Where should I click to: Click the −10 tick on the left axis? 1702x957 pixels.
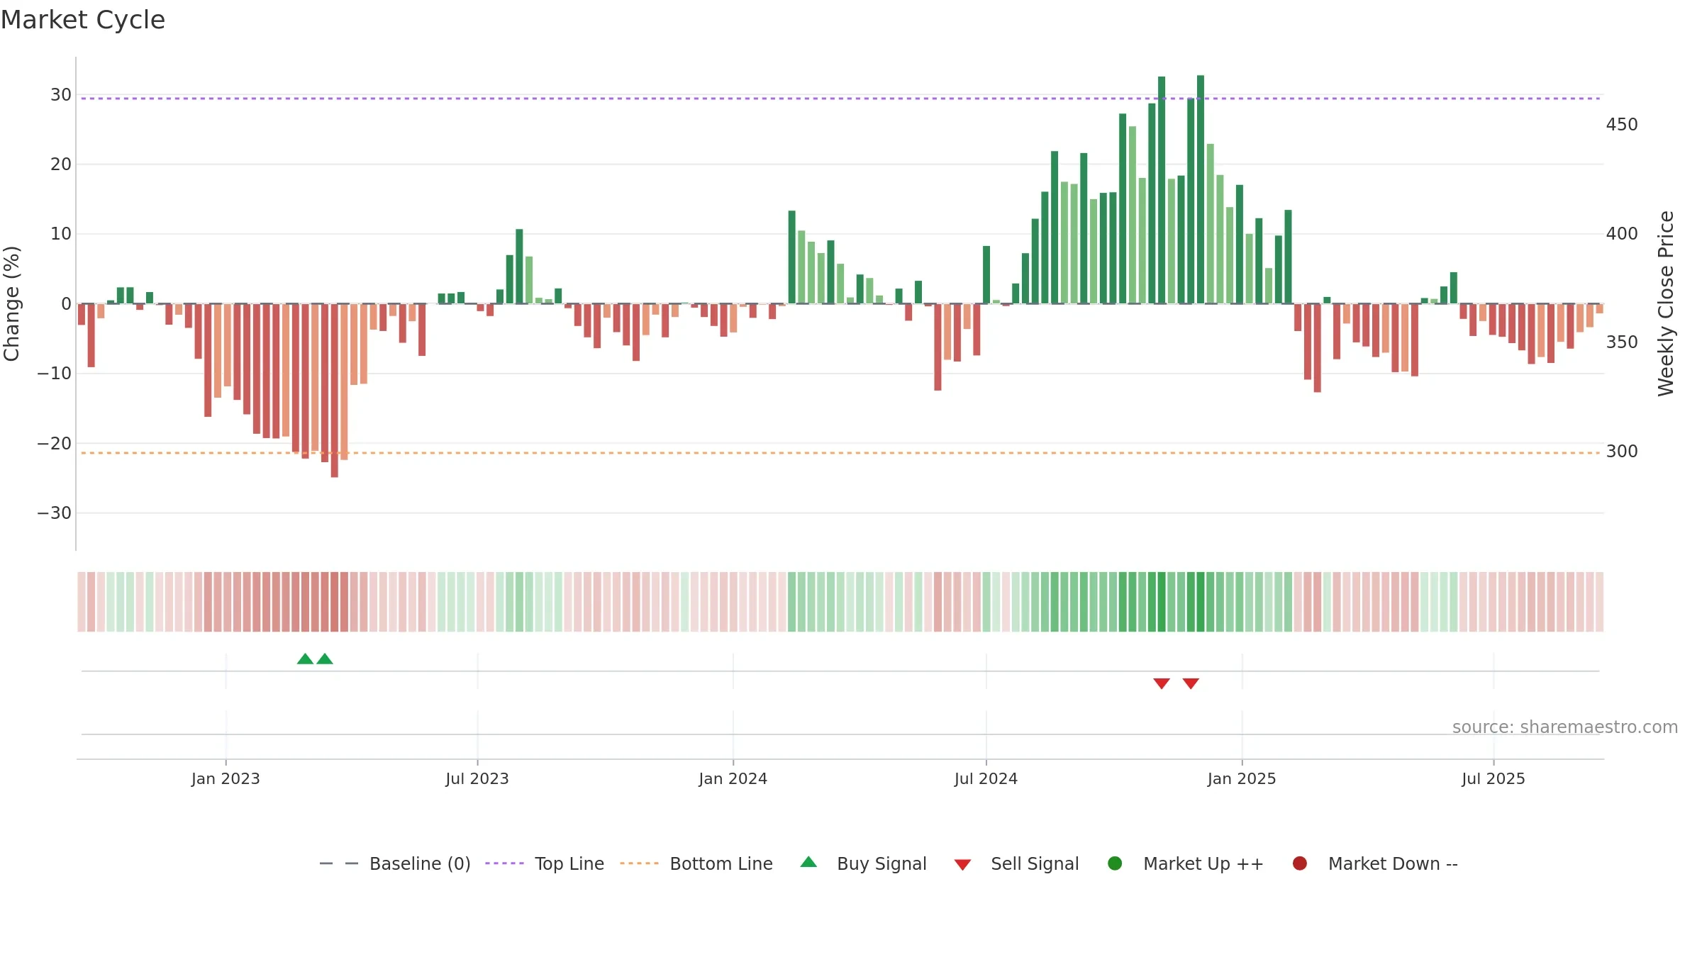pos(55,373)
